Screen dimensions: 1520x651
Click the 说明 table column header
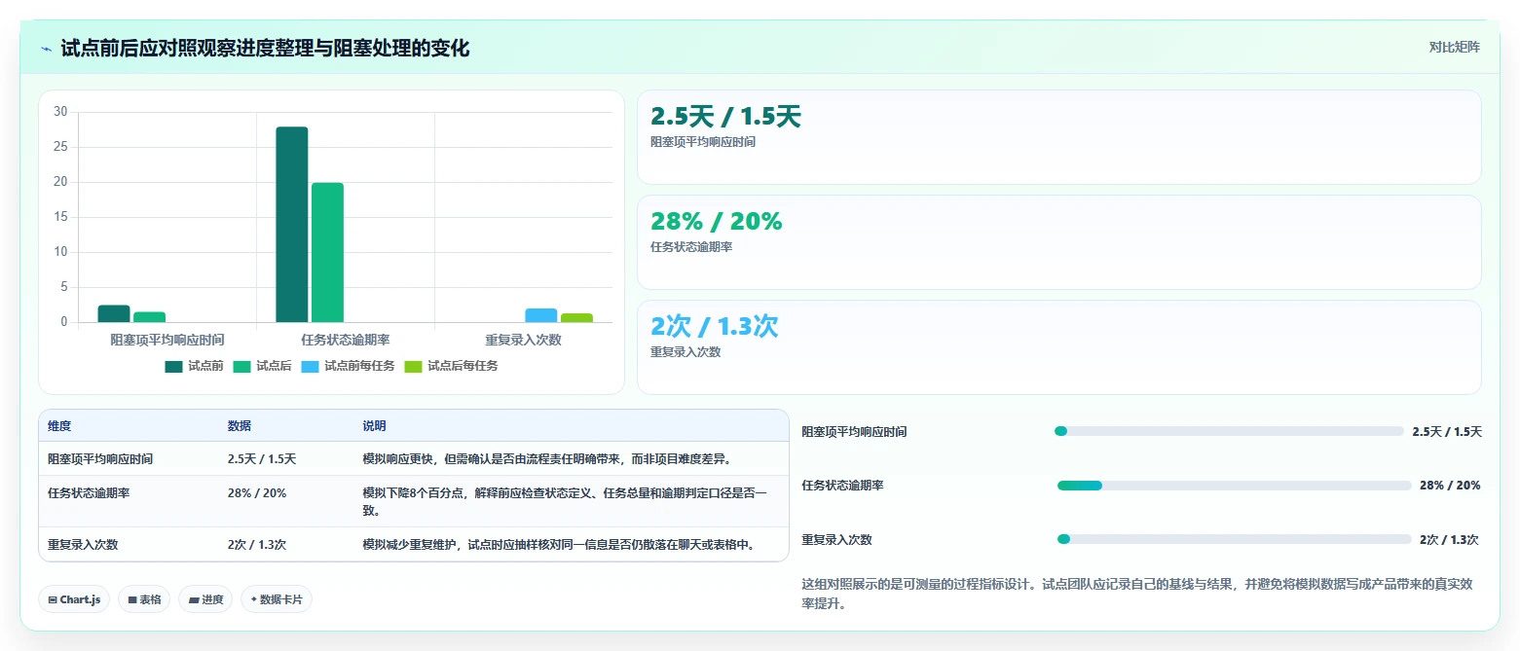(571, 426)
